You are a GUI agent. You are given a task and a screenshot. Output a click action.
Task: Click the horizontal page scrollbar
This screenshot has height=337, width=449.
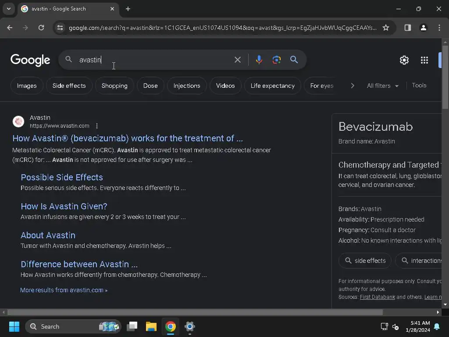click(195, 312)
